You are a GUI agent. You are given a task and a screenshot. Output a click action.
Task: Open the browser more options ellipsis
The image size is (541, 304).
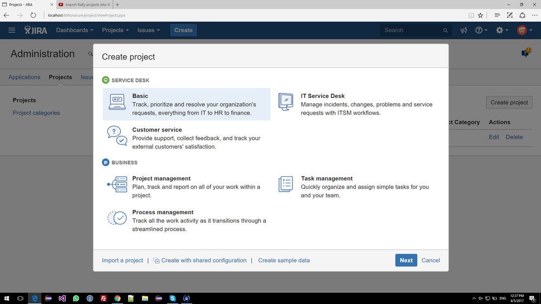coord(535,15)
